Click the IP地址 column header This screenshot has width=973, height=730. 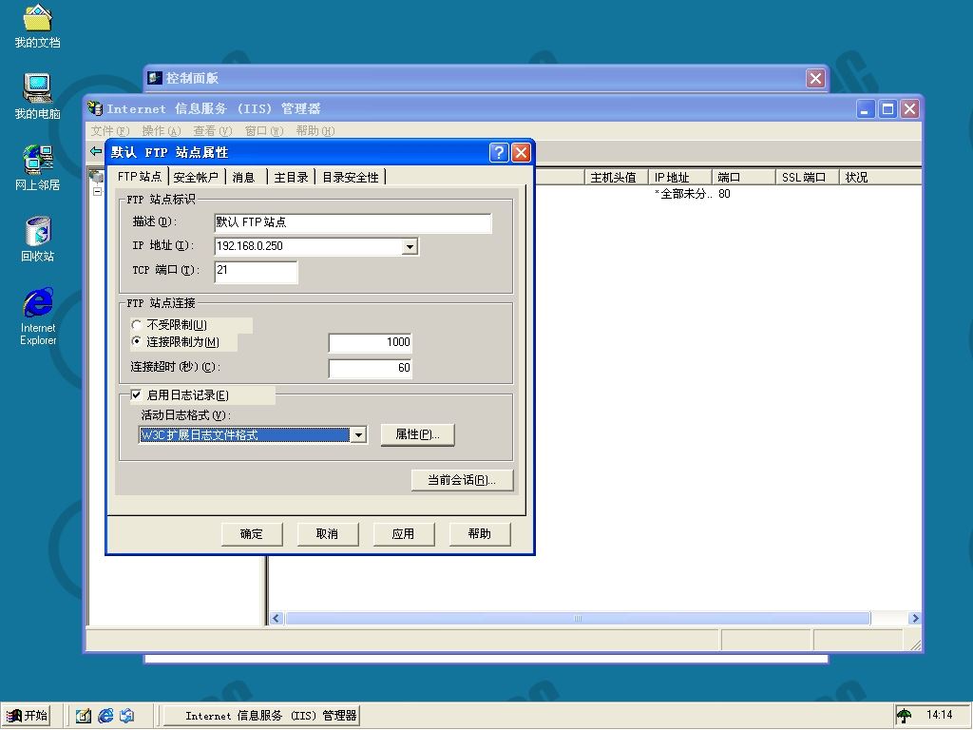pyautogui.click(x=678, y=178)
